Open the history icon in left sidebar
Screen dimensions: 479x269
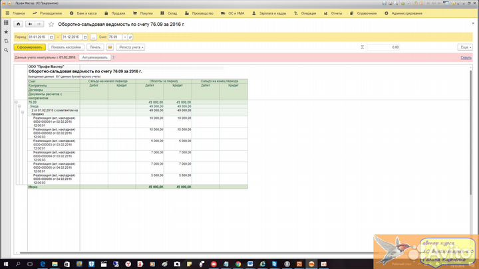click(x=5, y=41)
